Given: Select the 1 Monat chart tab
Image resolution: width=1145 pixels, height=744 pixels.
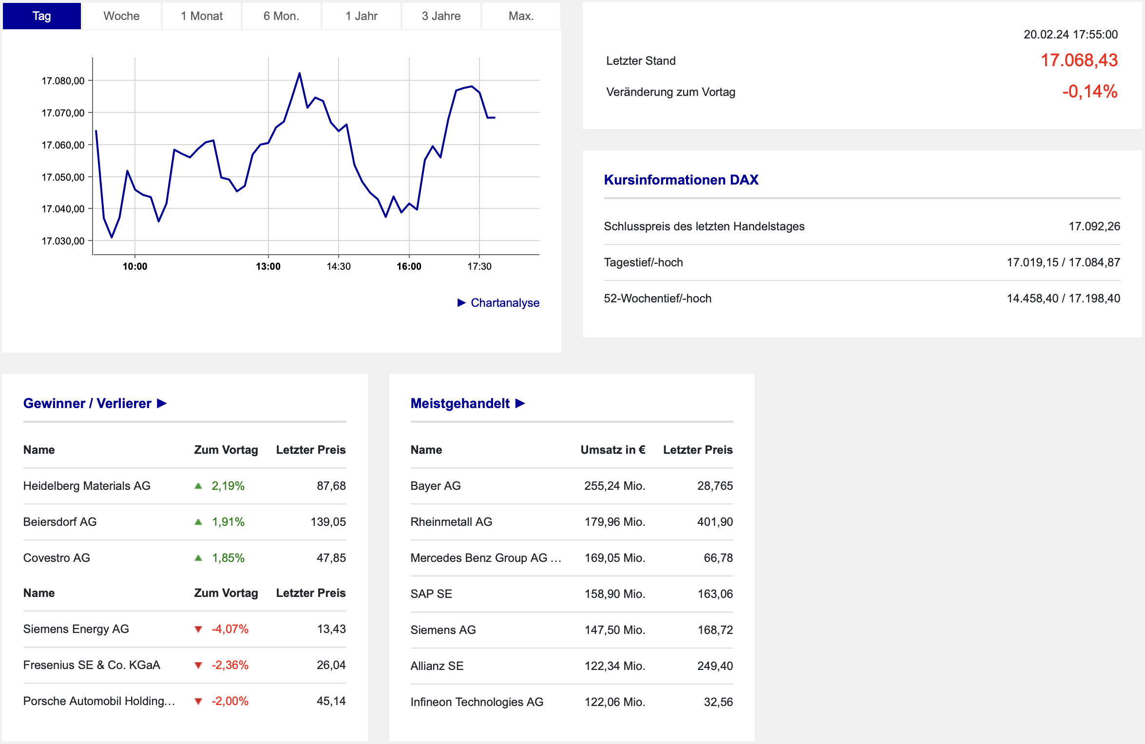Looking at the screenshot, I should (201, 16).
